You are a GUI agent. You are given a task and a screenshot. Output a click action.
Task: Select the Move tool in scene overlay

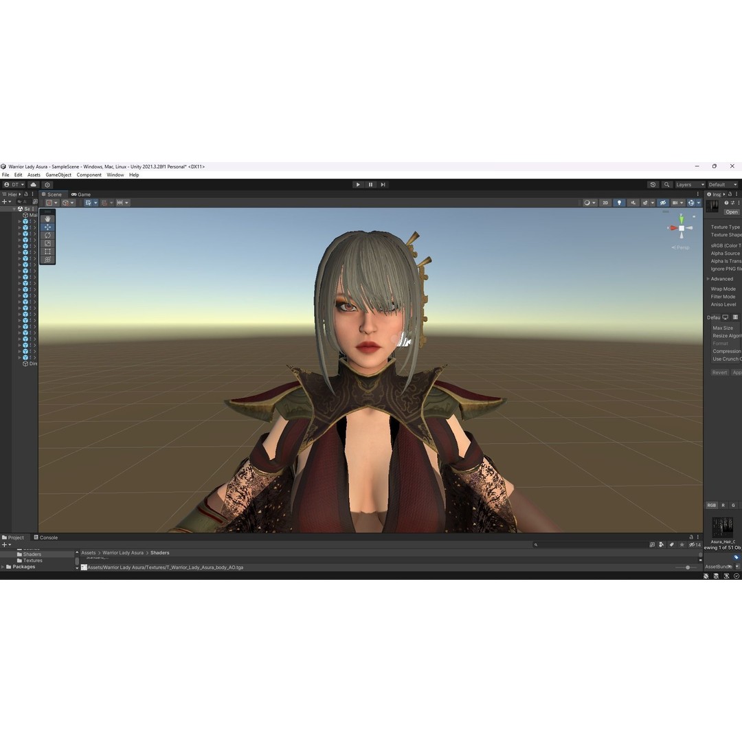click(x=47, y=227)
